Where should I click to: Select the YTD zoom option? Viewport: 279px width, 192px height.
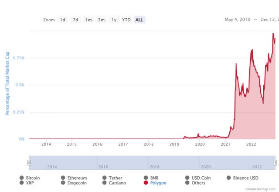(x=126, y=20)
